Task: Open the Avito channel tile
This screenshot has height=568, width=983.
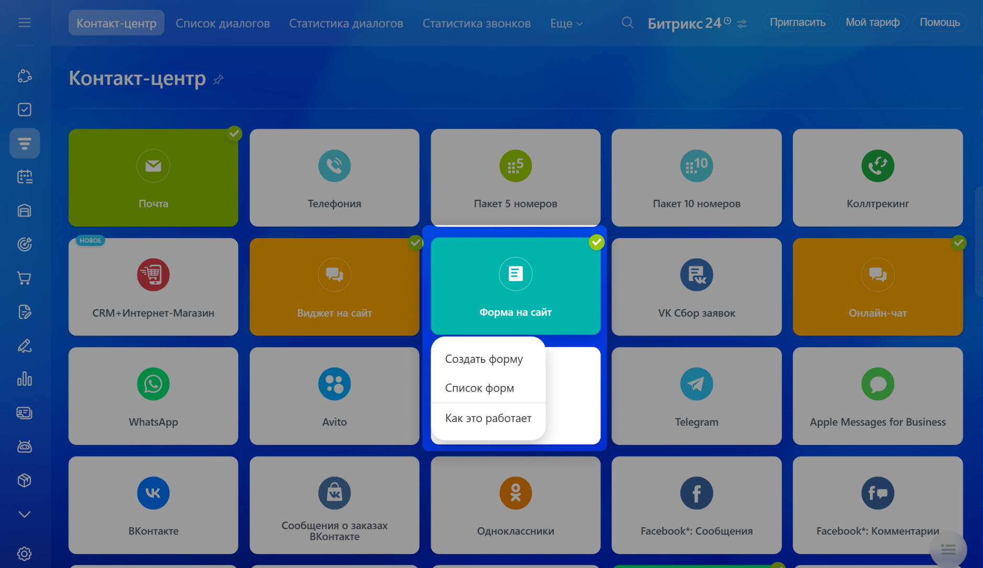Action: 334,396
